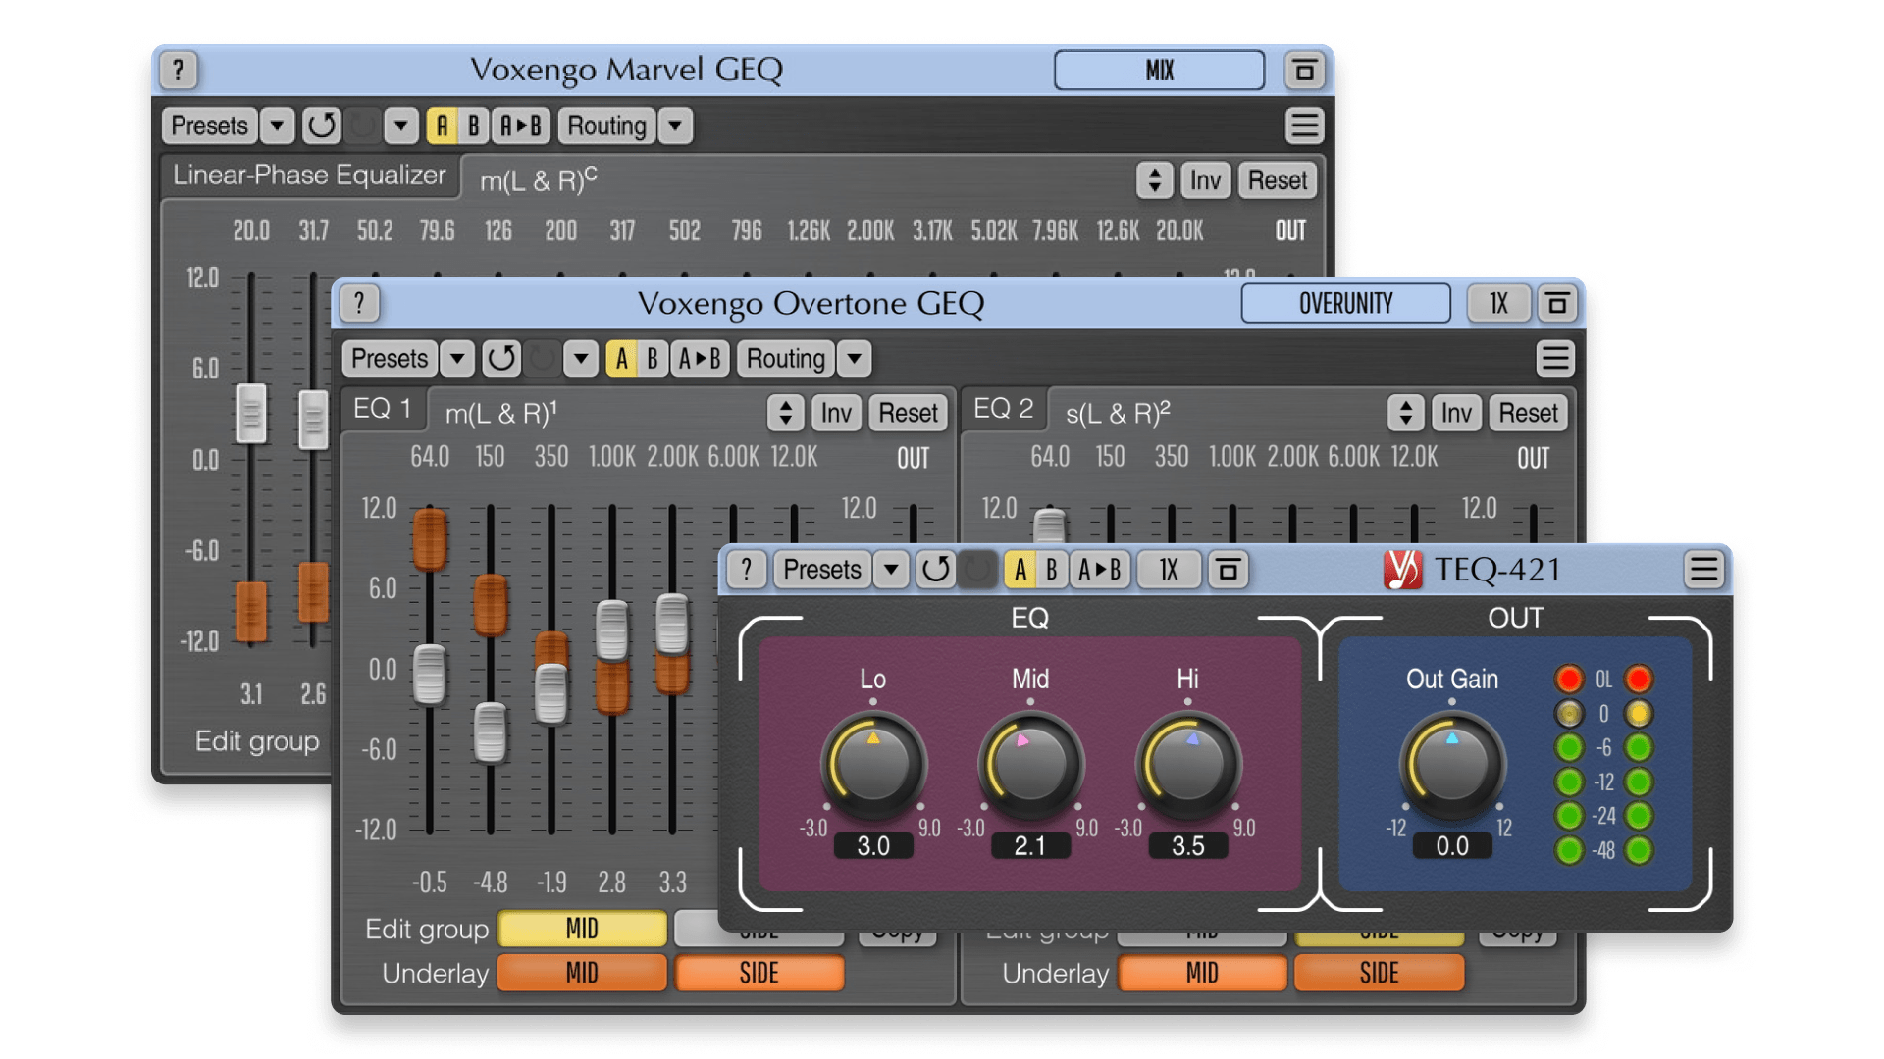Click the Mid knob in TEQ-421
The width and height of the screenshot is (1884, 1059).
click(x=1030, y=764)
